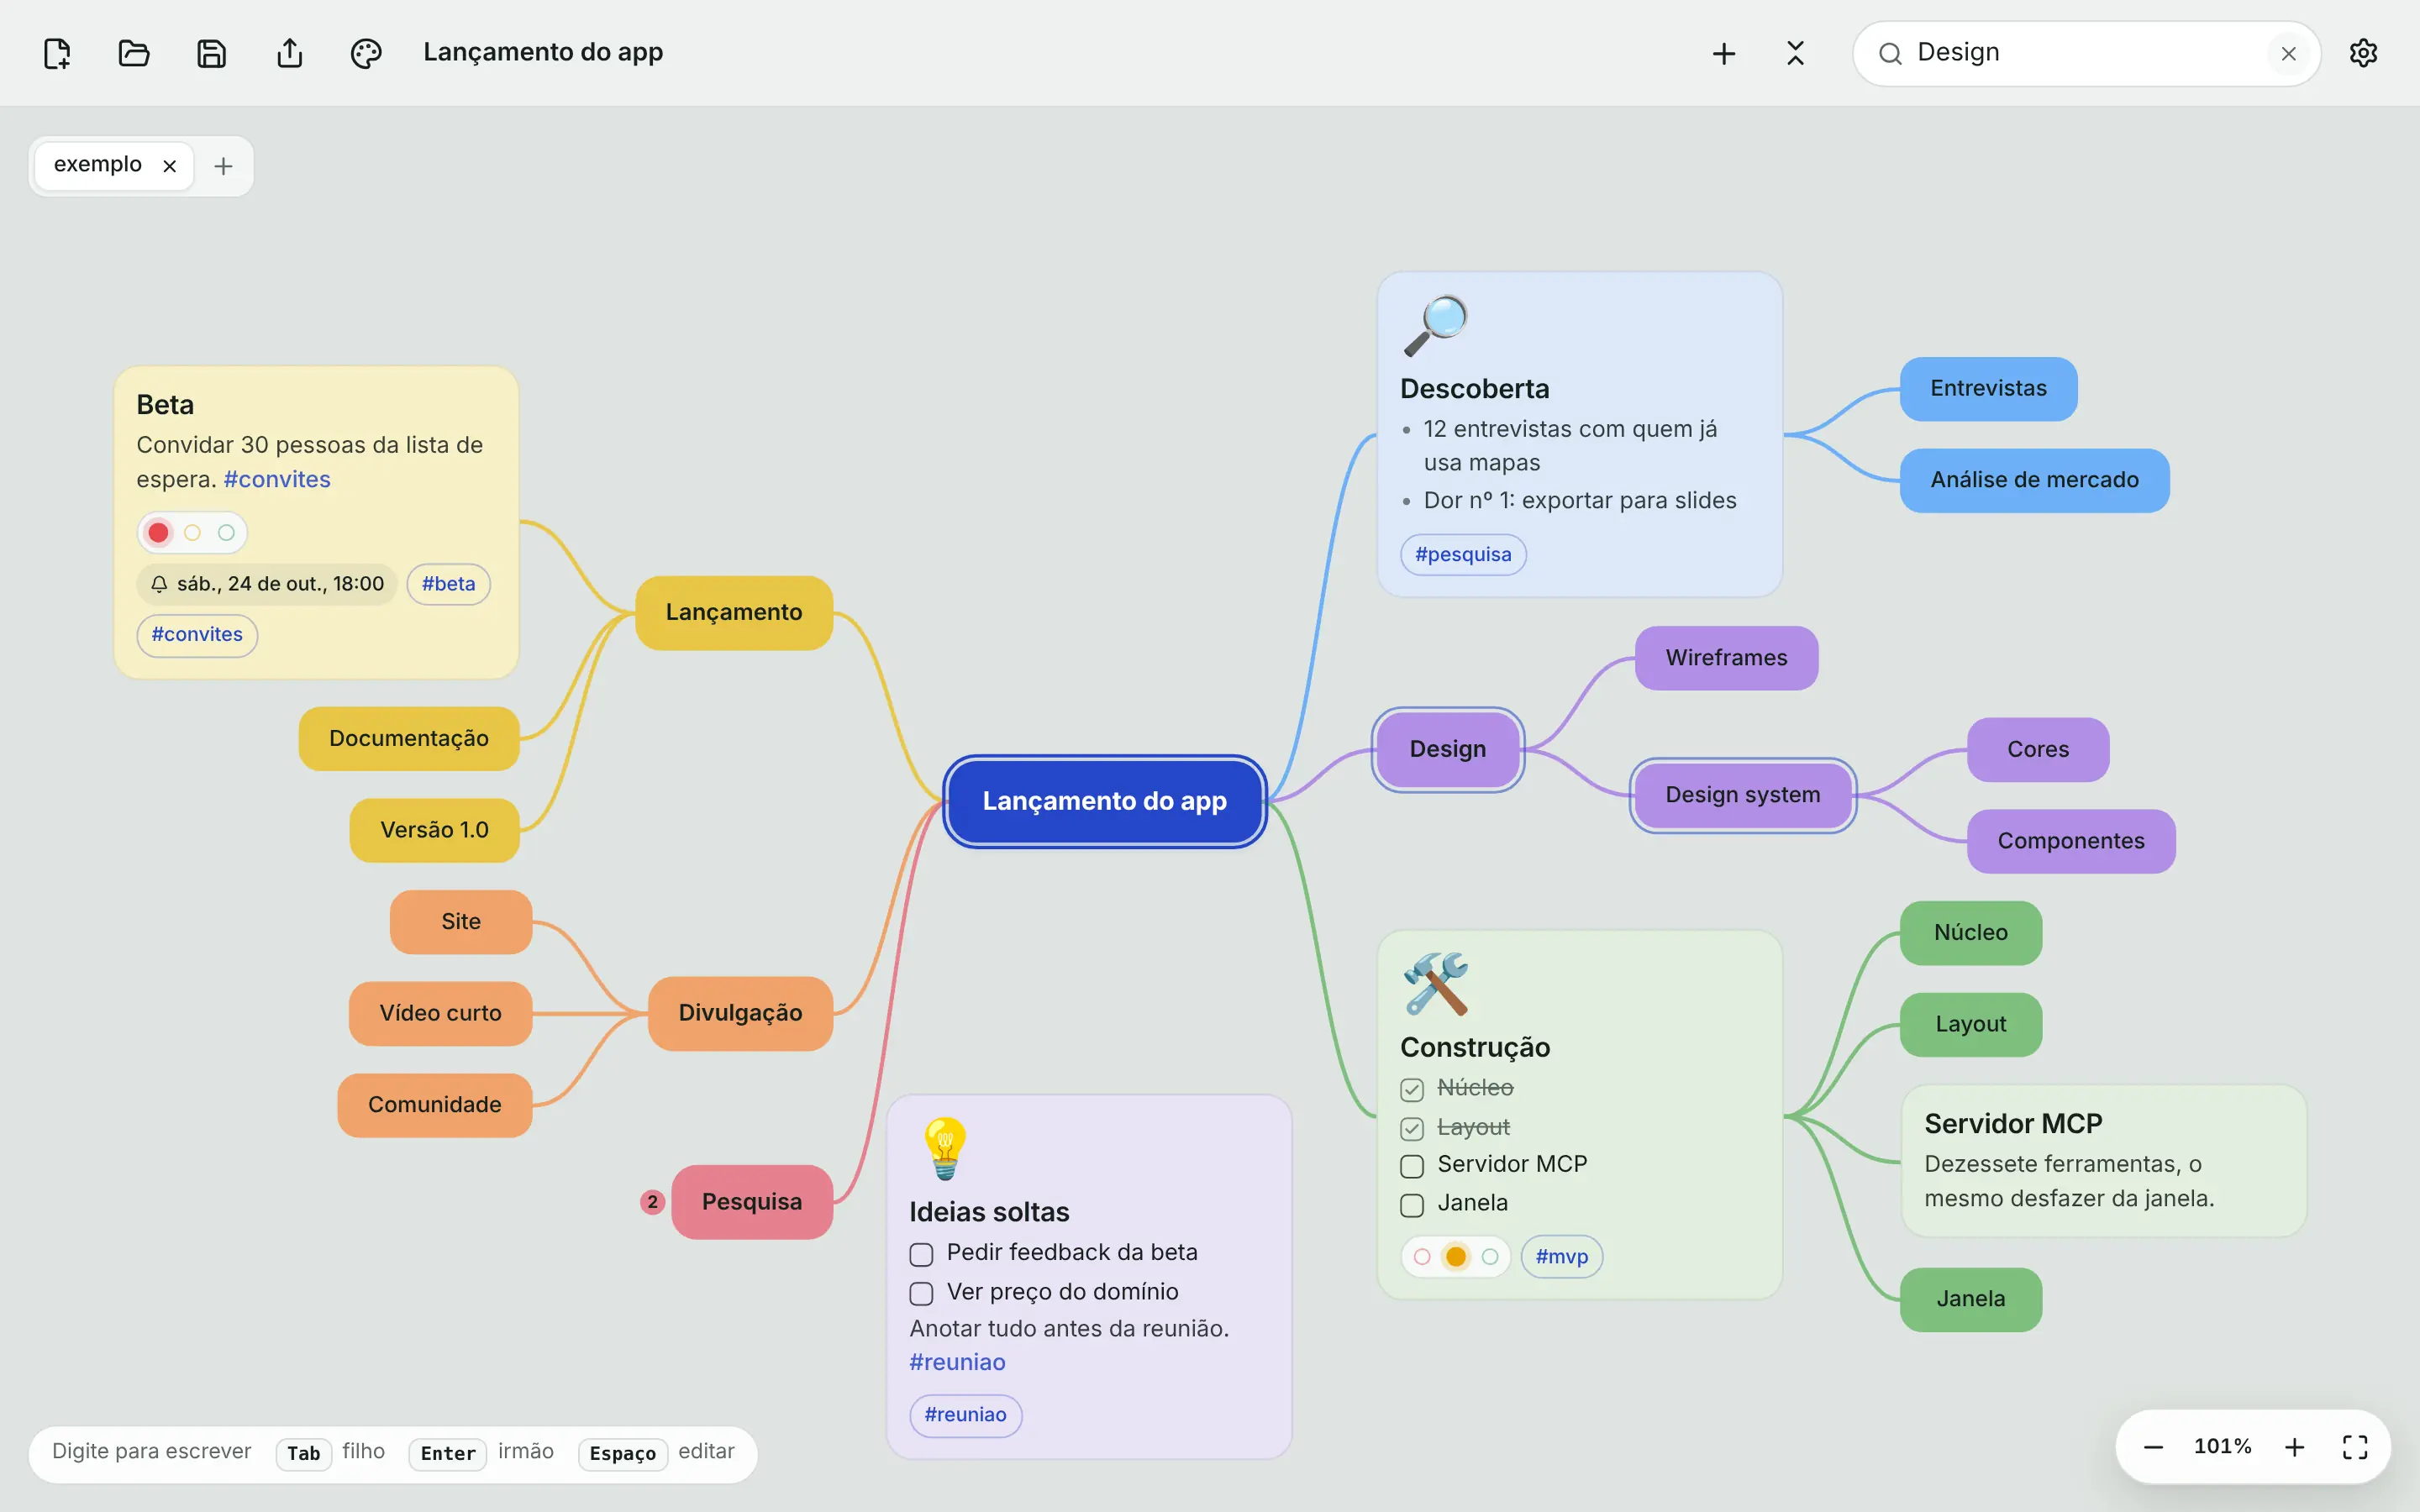This screenshot has height=1512, width=2420.
Task: Close the exemplo tab
Action: (170, 166)
